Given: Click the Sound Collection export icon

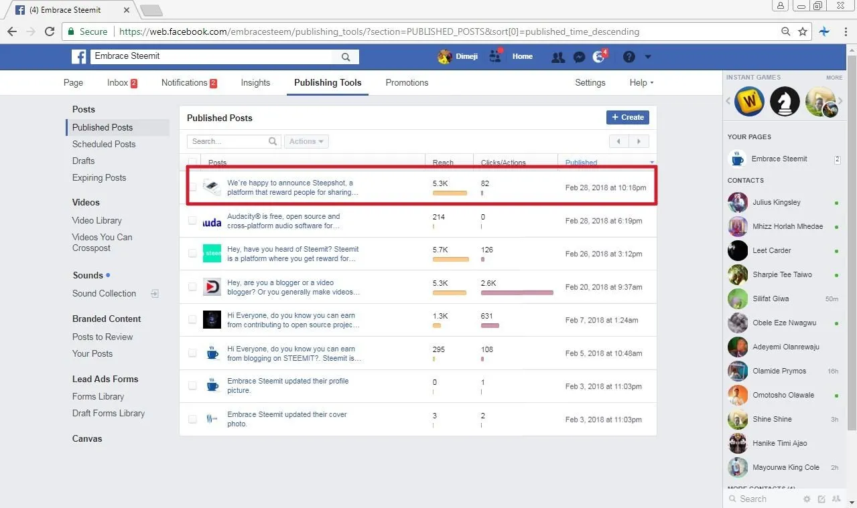Looking at the screenshot, I should (155, 293).
